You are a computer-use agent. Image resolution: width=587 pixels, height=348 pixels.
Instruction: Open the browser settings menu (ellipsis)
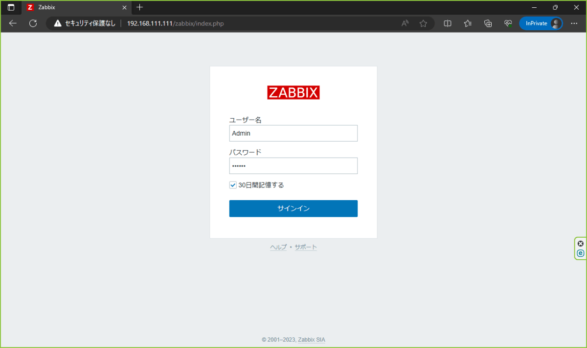click(574, 23)
